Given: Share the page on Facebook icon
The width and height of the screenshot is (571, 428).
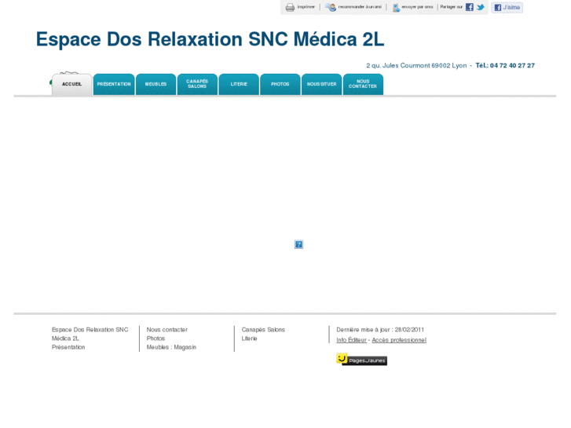Looking at the screenshot, I should (x=470, y=7).
